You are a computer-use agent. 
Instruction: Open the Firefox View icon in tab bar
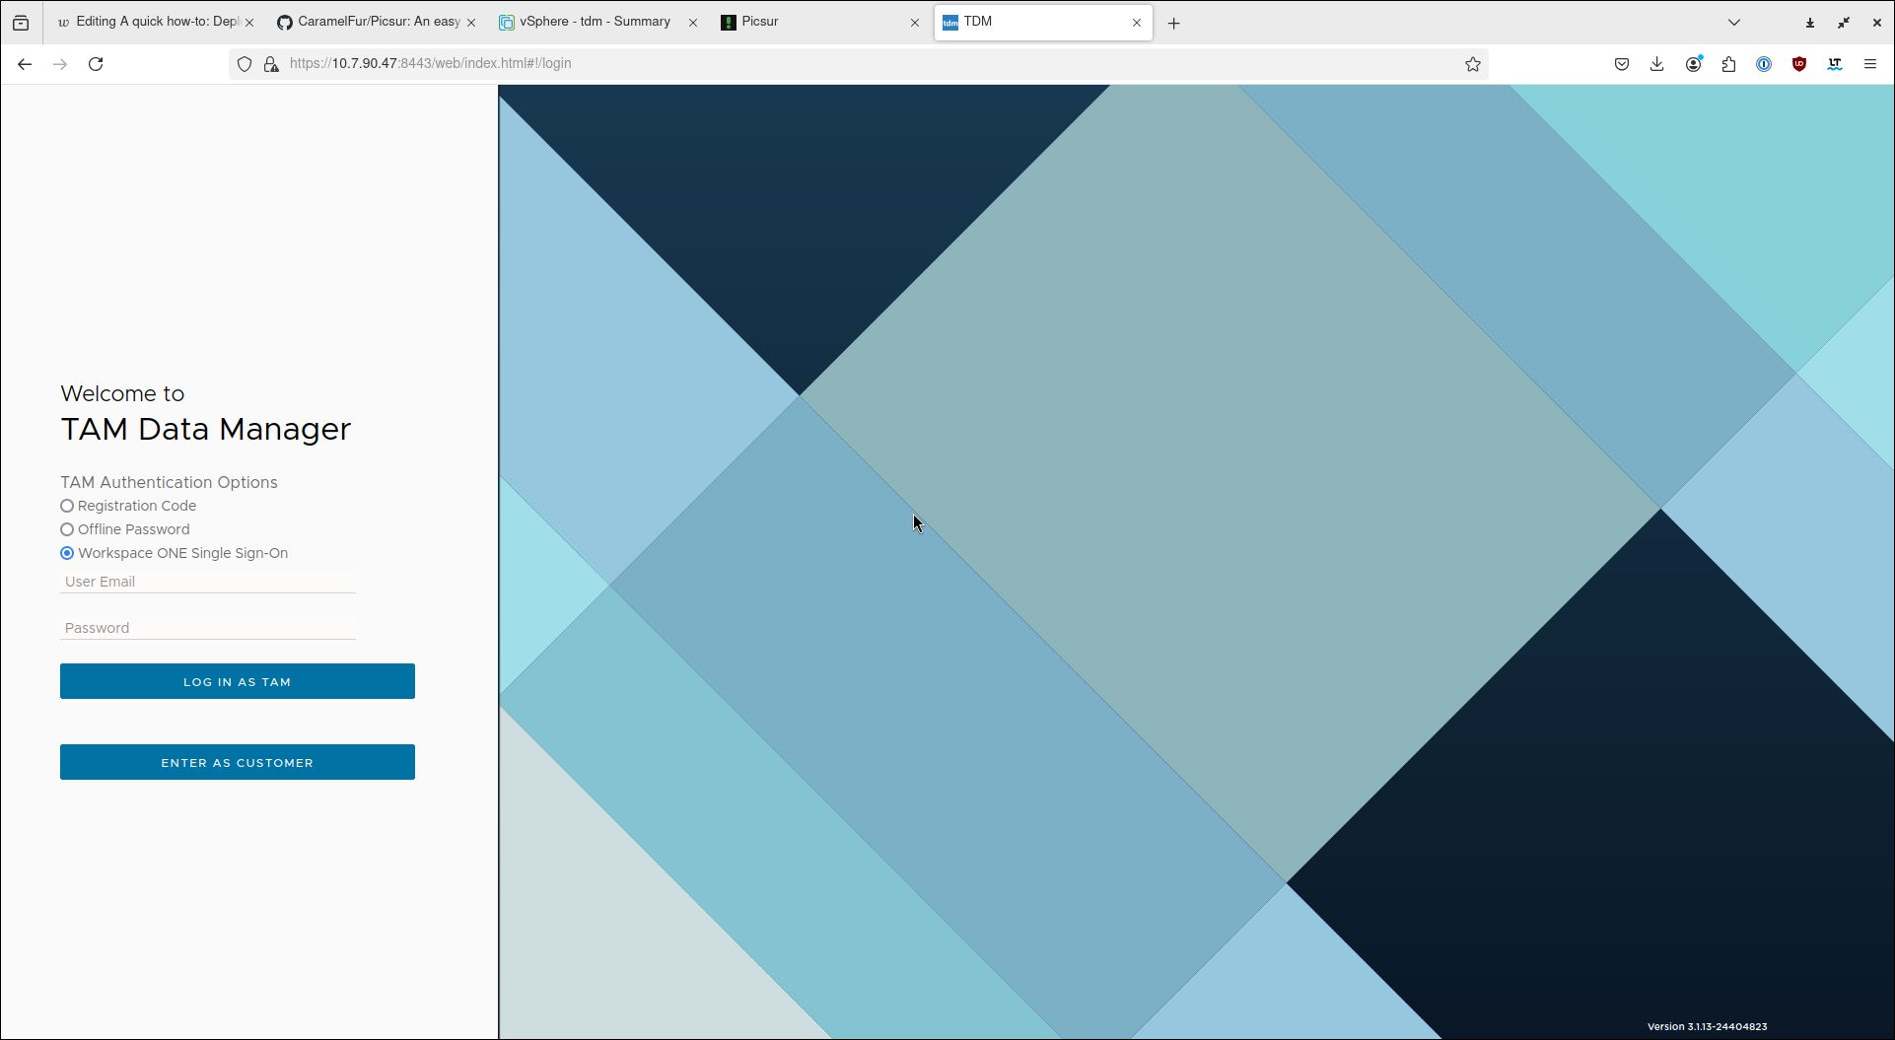point(21,23)
